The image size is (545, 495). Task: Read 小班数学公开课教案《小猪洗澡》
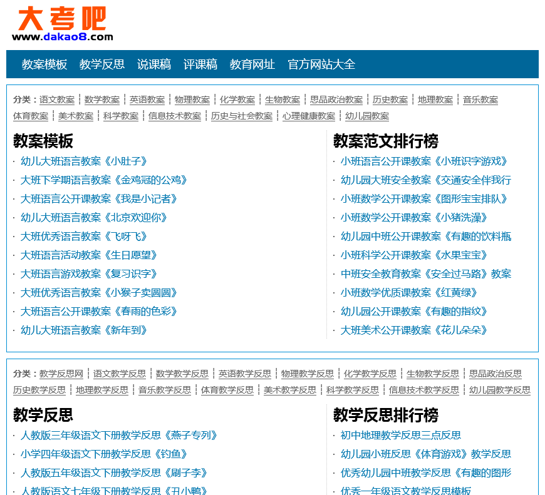click(414, 217)
